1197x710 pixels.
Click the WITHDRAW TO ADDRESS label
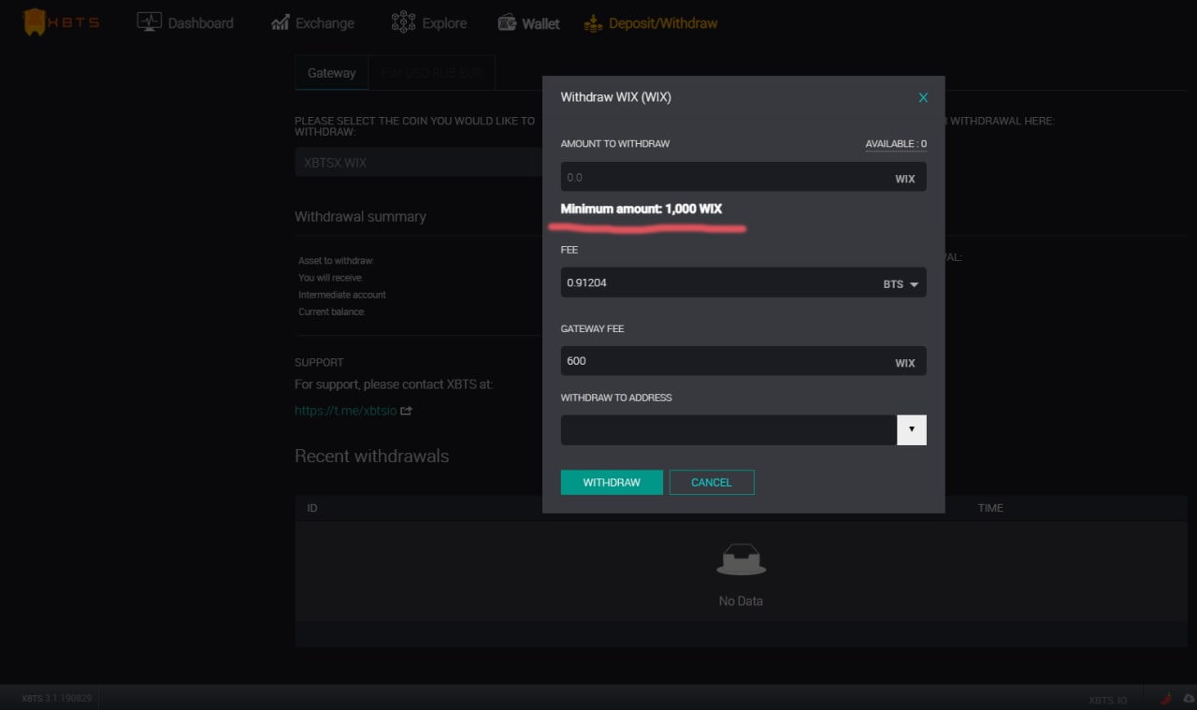pos(616,398)
